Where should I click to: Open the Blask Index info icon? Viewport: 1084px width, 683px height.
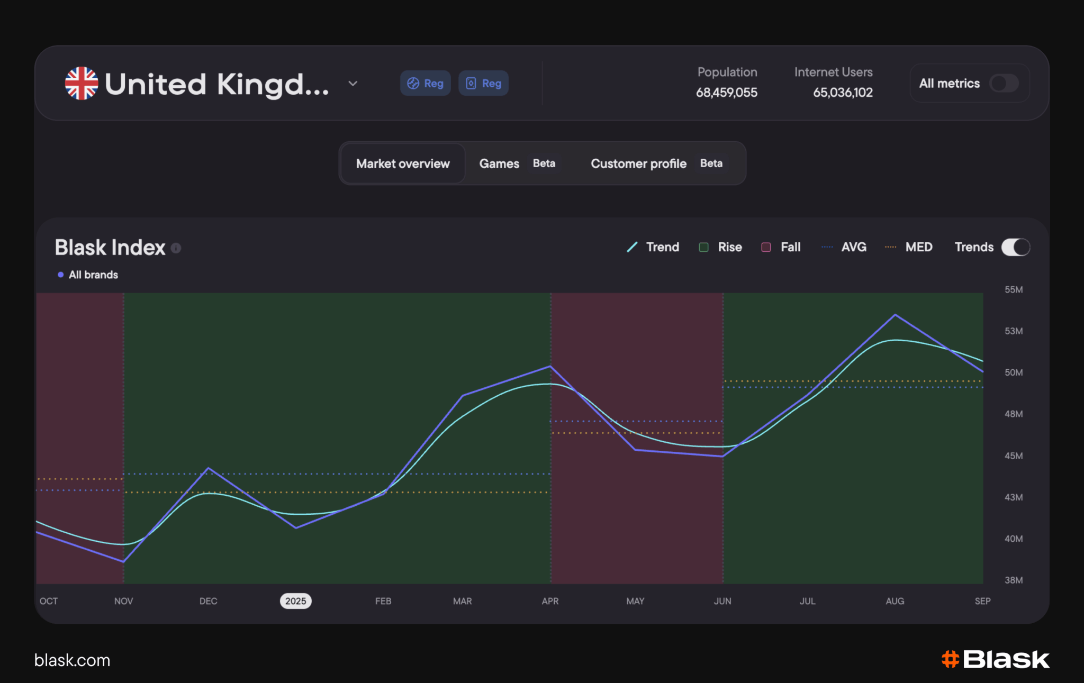[x=176, y=248]
